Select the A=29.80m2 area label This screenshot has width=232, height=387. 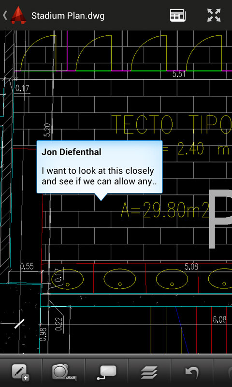165,210
